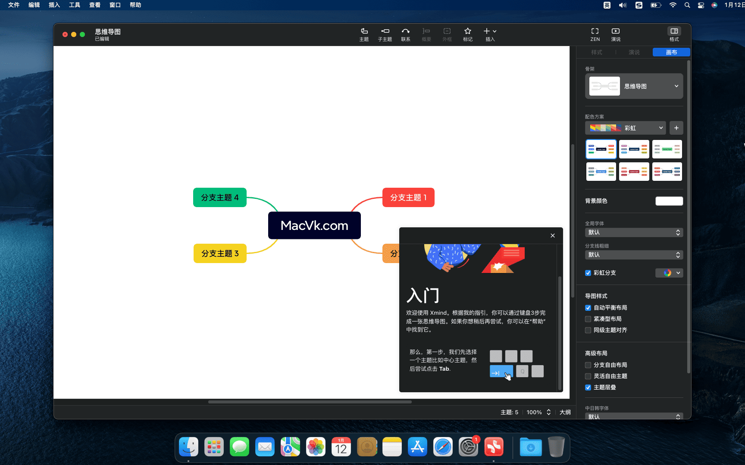Add a new color scheme with the plus button
This screenshot has width=745, height=465.
pyautogui.click(x=676, y=128)
